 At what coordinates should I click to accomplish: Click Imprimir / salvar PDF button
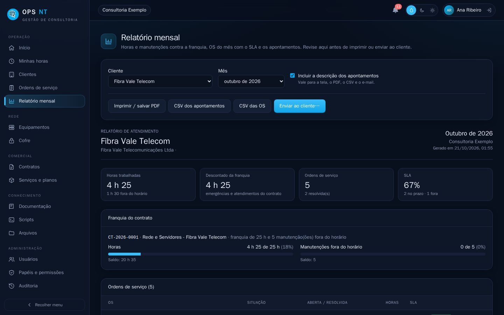click(137, 106)
